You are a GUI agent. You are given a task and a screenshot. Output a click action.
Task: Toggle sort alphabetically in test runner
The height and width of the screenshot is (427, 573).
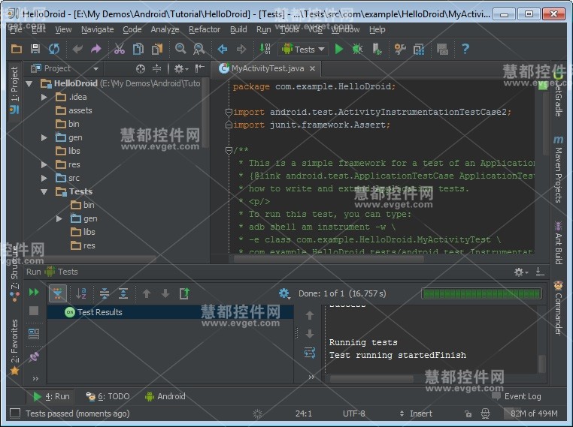click(x=81, y=293)
